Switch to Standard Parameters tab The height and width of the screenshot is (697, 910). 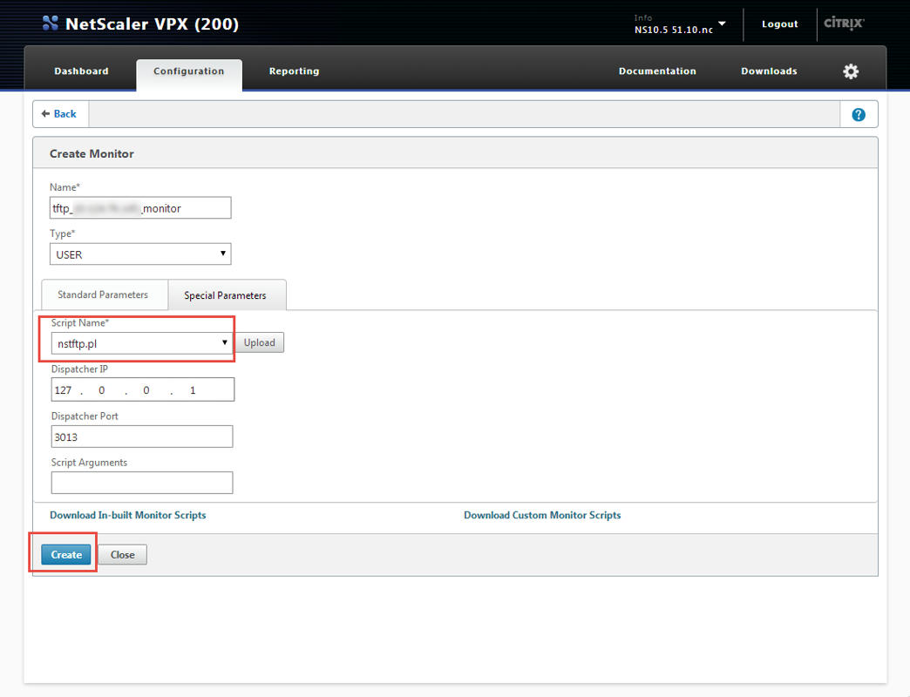pos(103,295)
